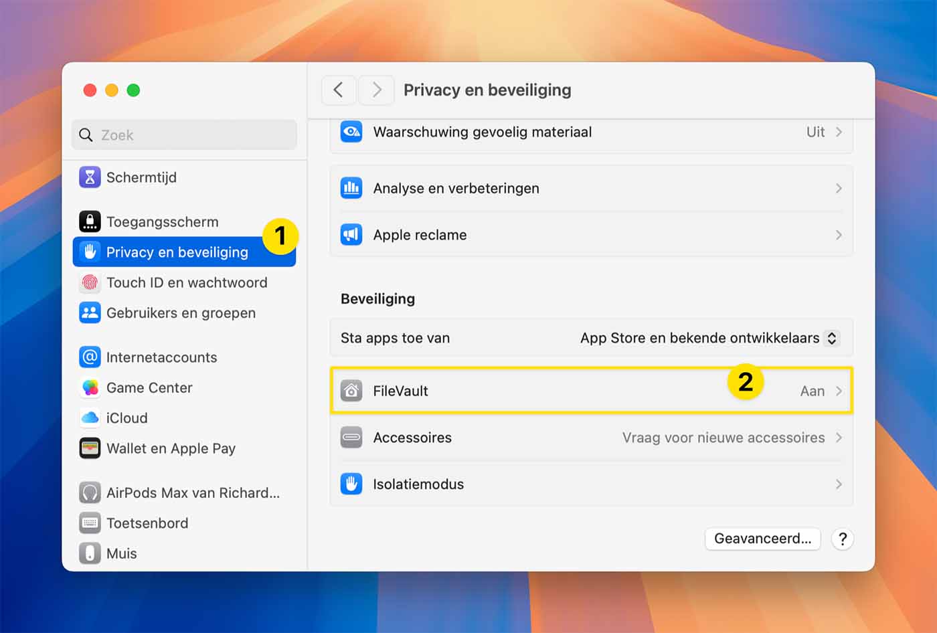Switch to Internetaccounts settings
Viewport: 937px width, 633px height.
point(161,357)
